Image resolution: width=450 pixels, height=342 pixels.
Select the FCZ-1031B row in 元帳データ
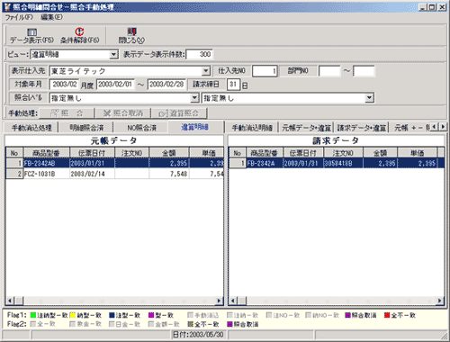(x=114, y=174)
